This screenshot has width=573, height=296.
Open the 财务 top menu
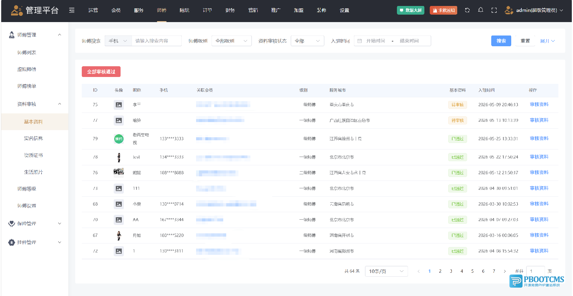(x=230, y=10)
